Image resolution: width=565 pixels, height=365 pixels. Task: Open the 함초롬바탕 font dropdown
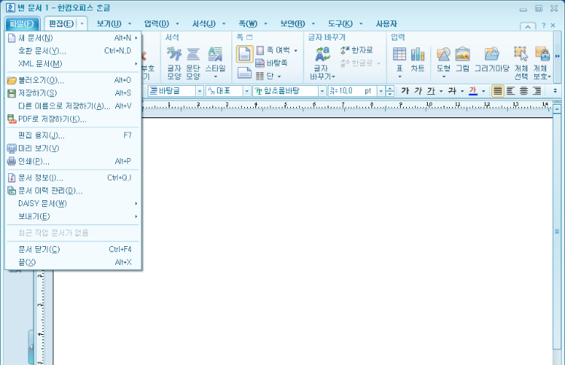point(322,91)
